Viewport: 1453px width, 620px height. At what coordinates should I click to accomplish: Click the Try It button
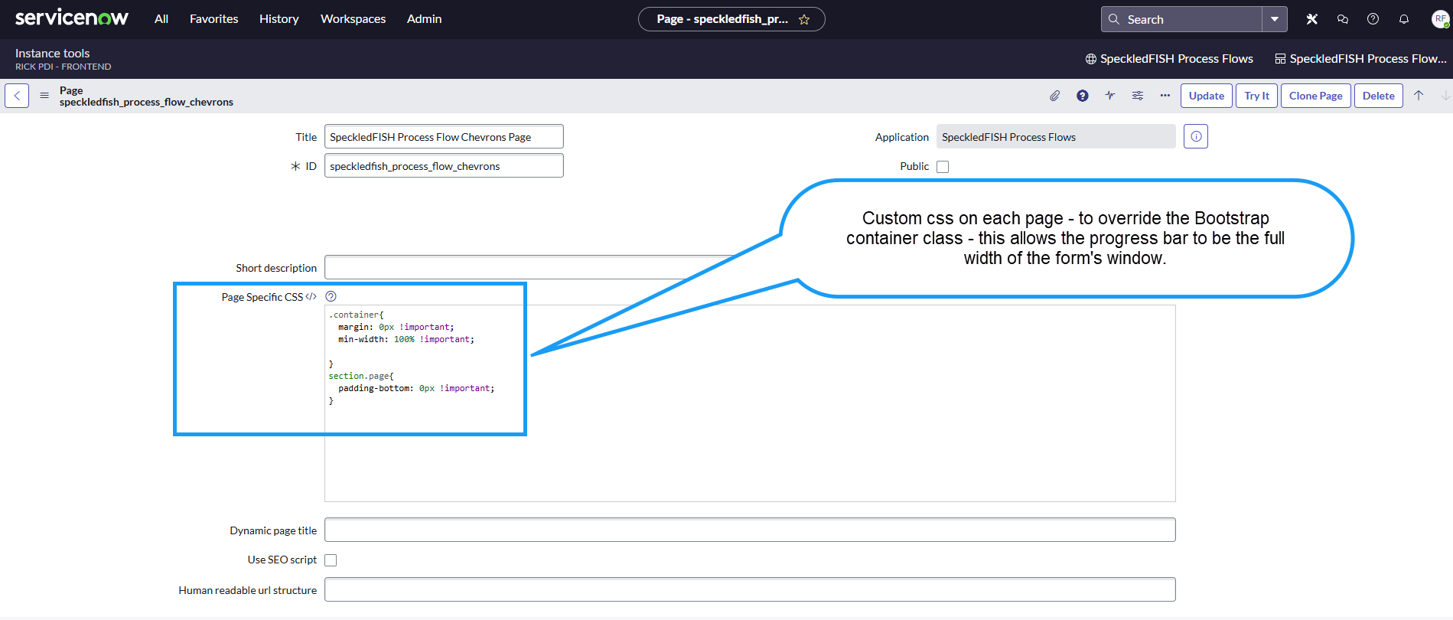(1256, 96)
